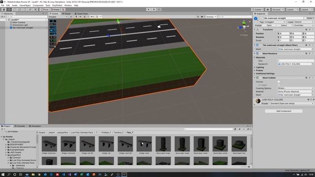This screenshot has height=177, width=315.
Task: Open the PolyPerfect menu
Action: [x=57, y=5]
